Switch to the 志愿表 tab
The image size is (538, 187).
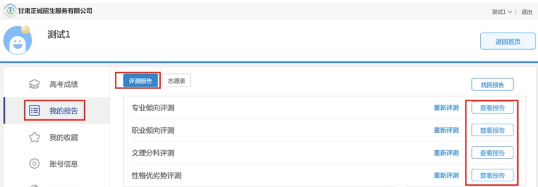(176, 81)
